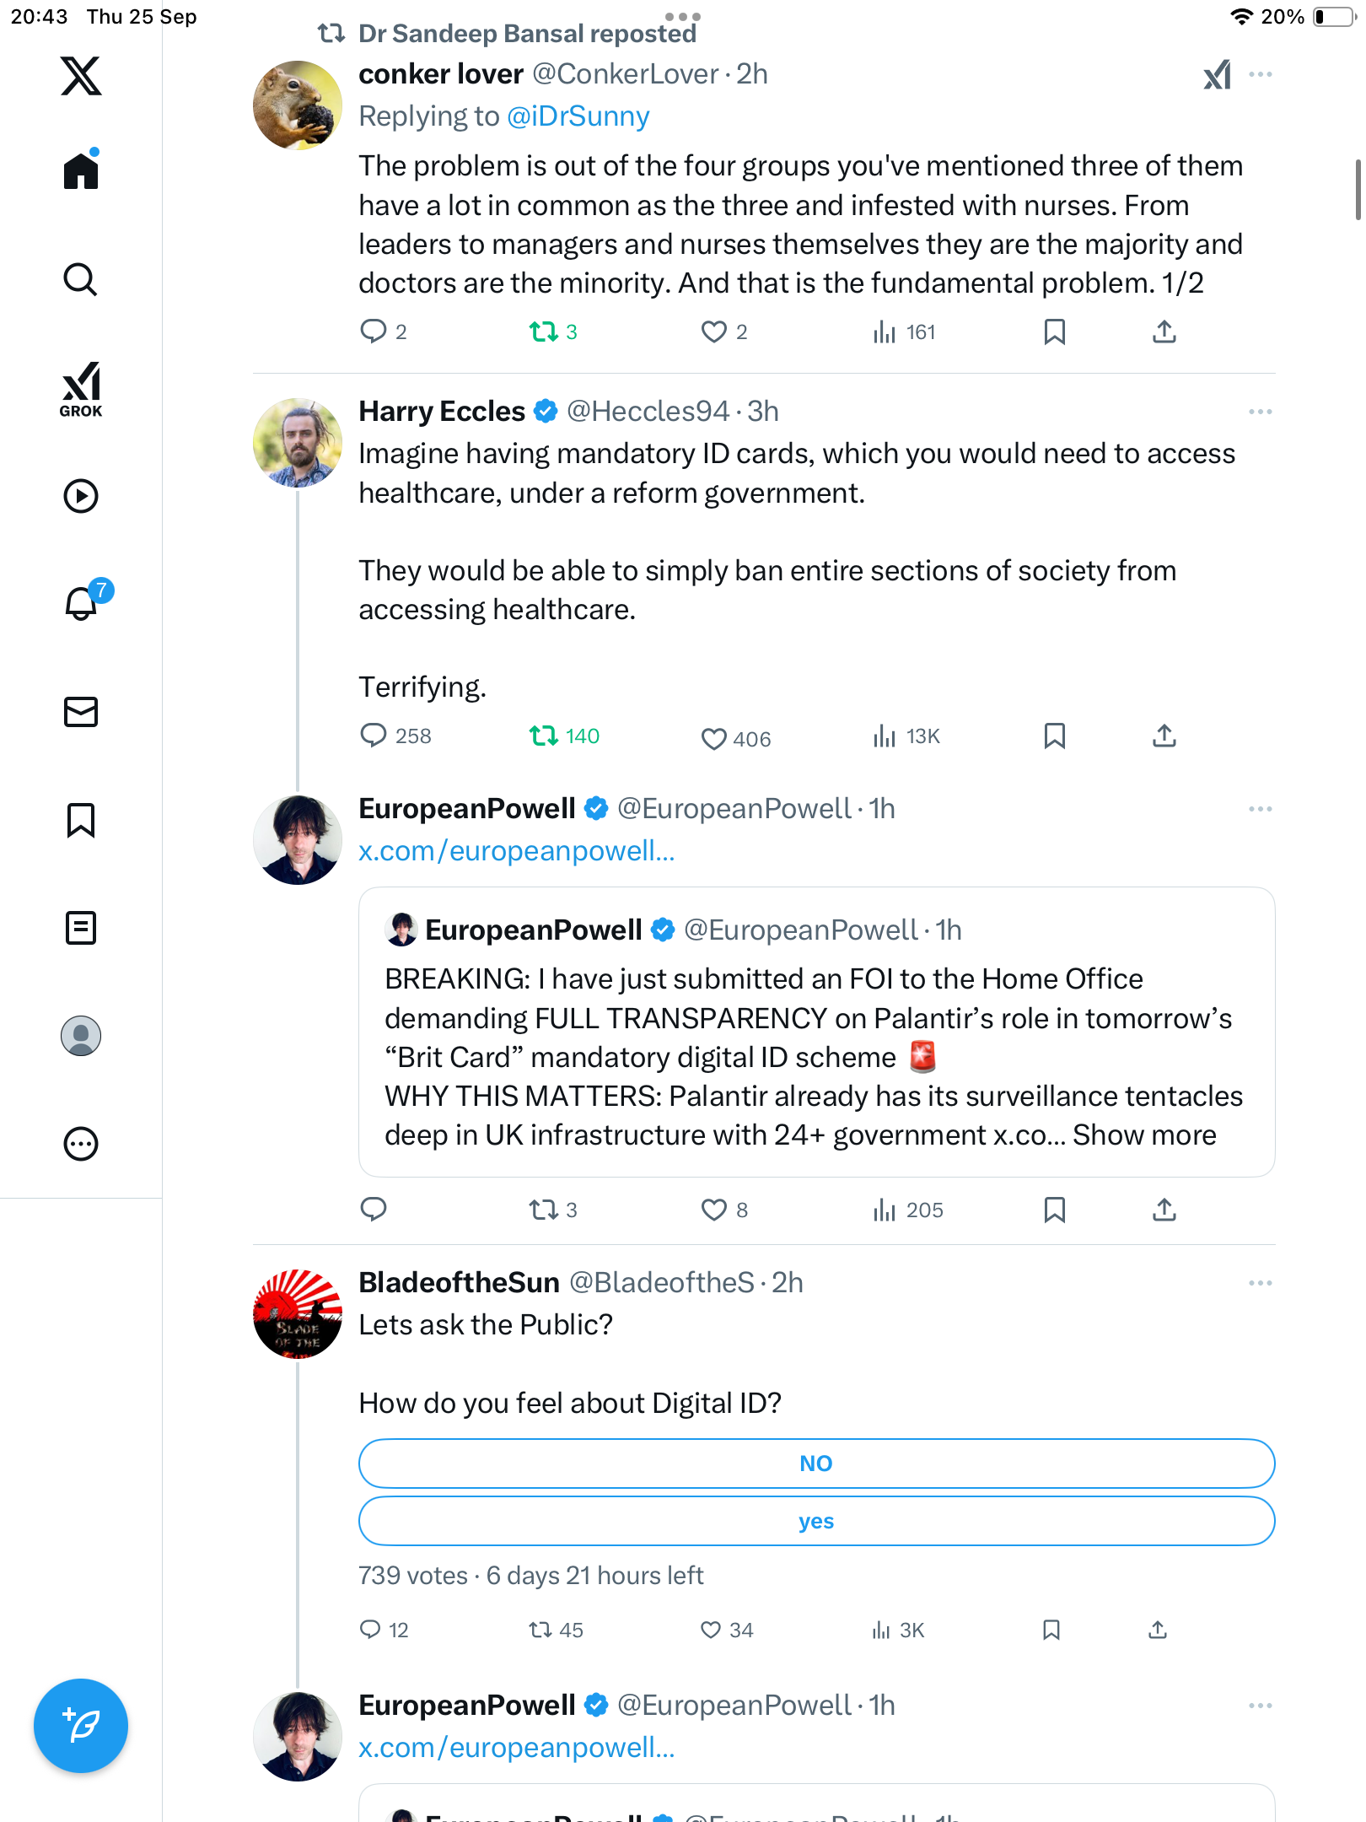Click the Grok icon on conker lover post
1366x1822 pixels.
[x=1217, y=75]
